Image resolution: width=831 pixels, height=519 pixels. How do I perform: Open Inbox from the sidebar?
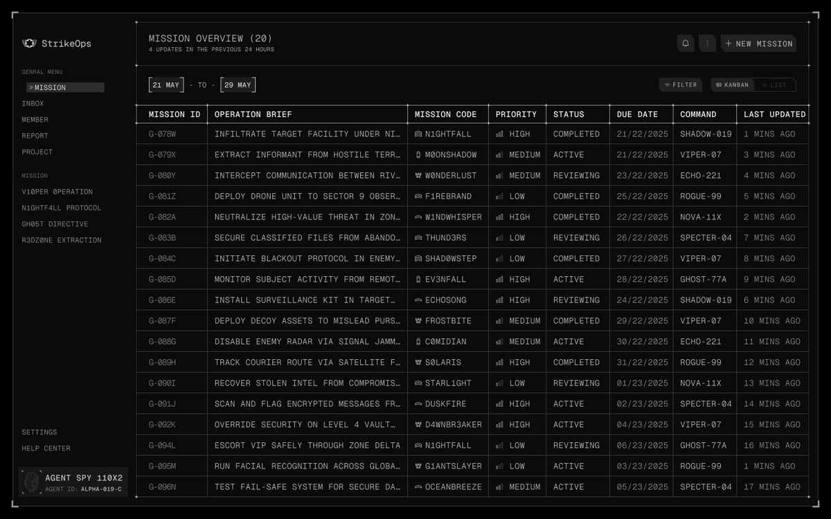point(33,104)
